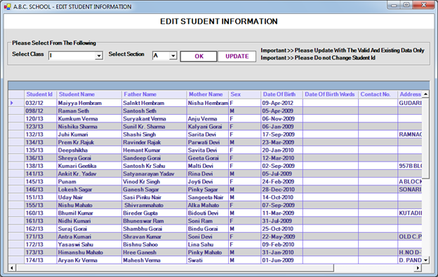
Task: Click student name Deepshikha
Action: click(x=89, y=150)
